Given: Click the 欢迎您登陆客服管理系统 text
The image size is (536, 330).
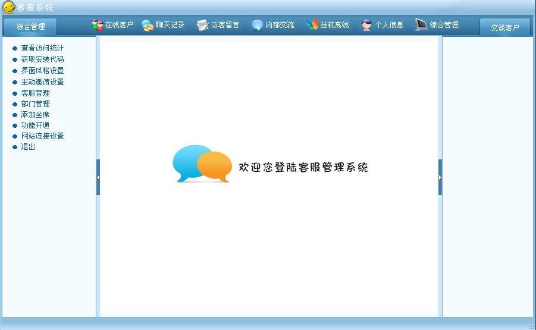Looking at the screenshot, I should (x=303, y=167).
